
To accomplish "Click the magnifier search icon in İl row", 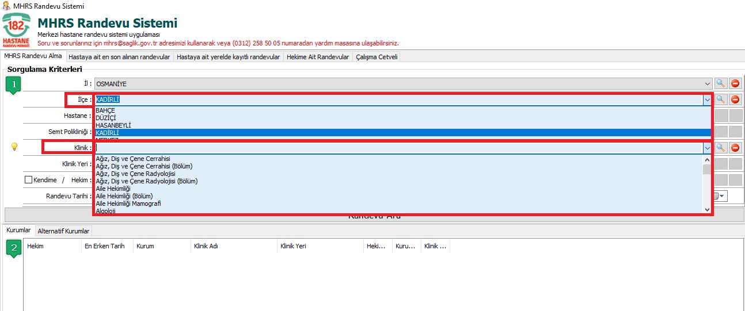I will pos(720,84).
